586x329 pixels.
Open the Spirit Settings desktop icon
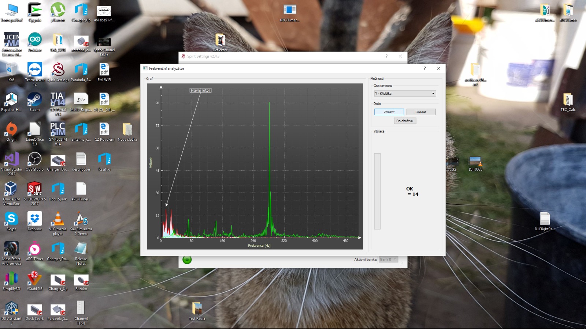coord(58,70)
